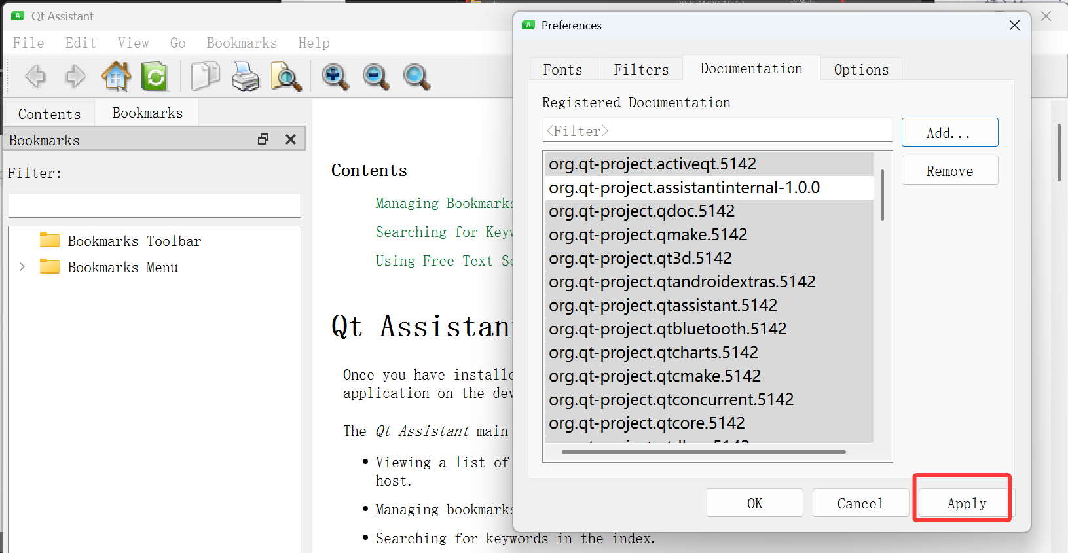Select org.qt-project.assistantinternal-1.0.0 entry

click(709, 187)
